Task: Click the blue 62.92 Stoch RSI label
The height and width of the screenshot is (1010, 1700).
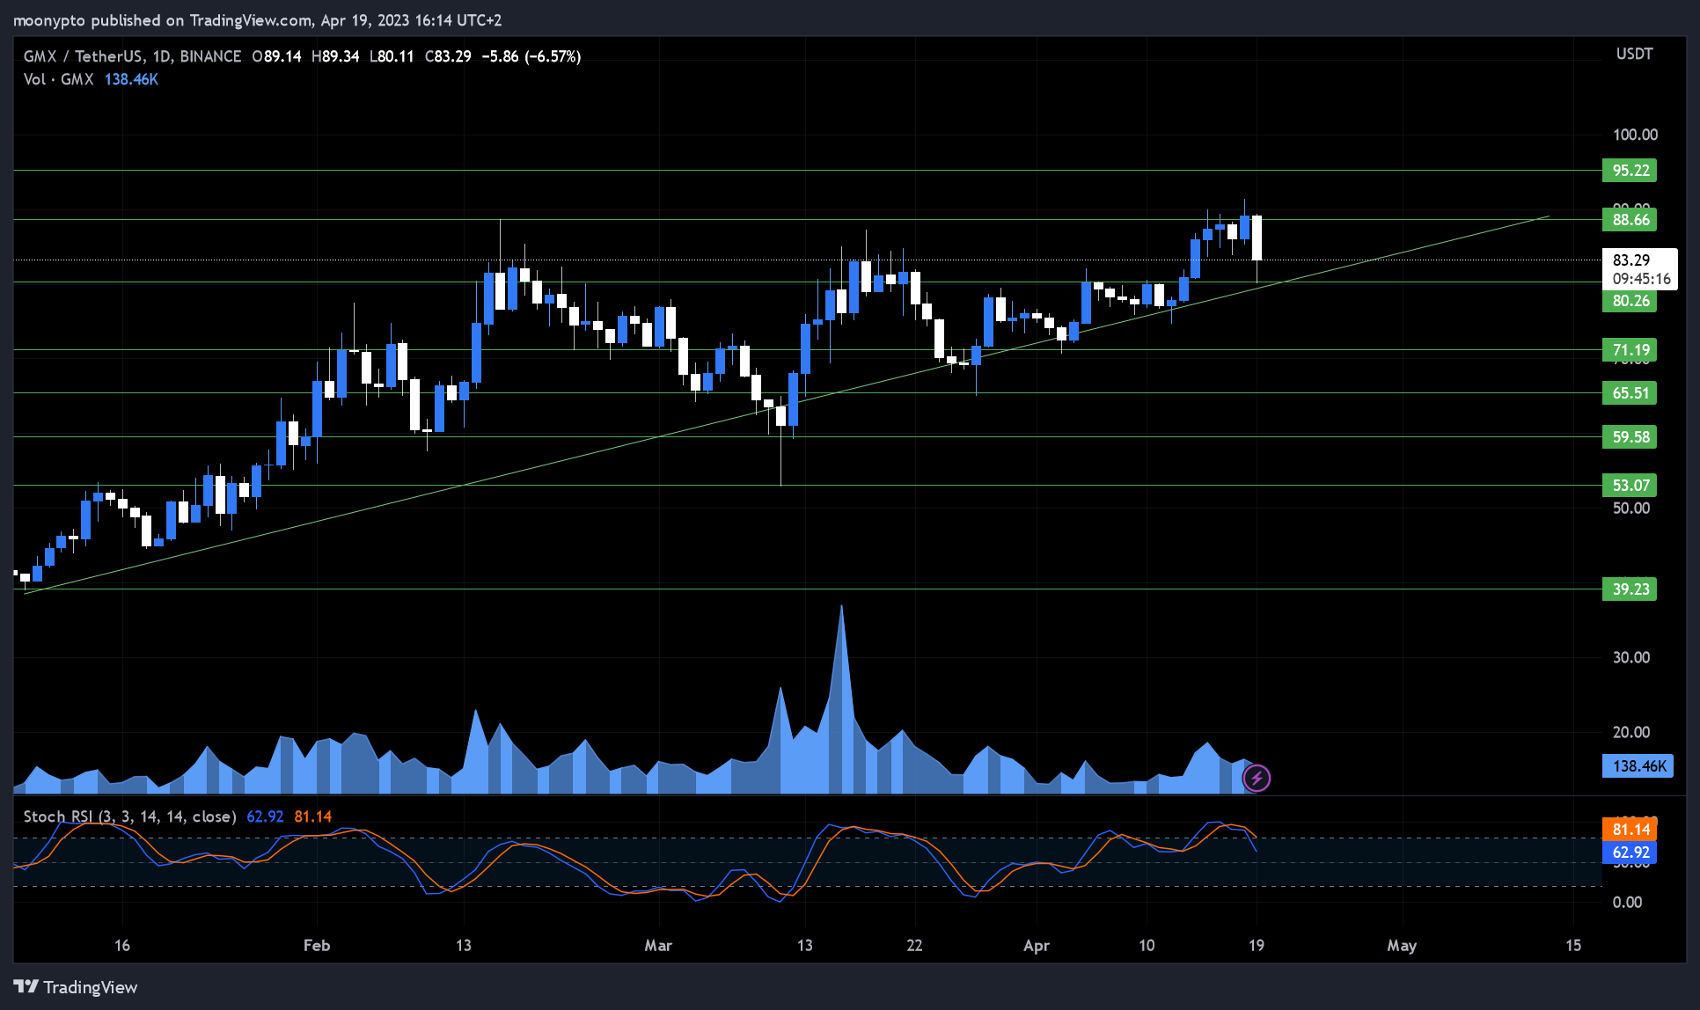Action: tap(1630, 853)
